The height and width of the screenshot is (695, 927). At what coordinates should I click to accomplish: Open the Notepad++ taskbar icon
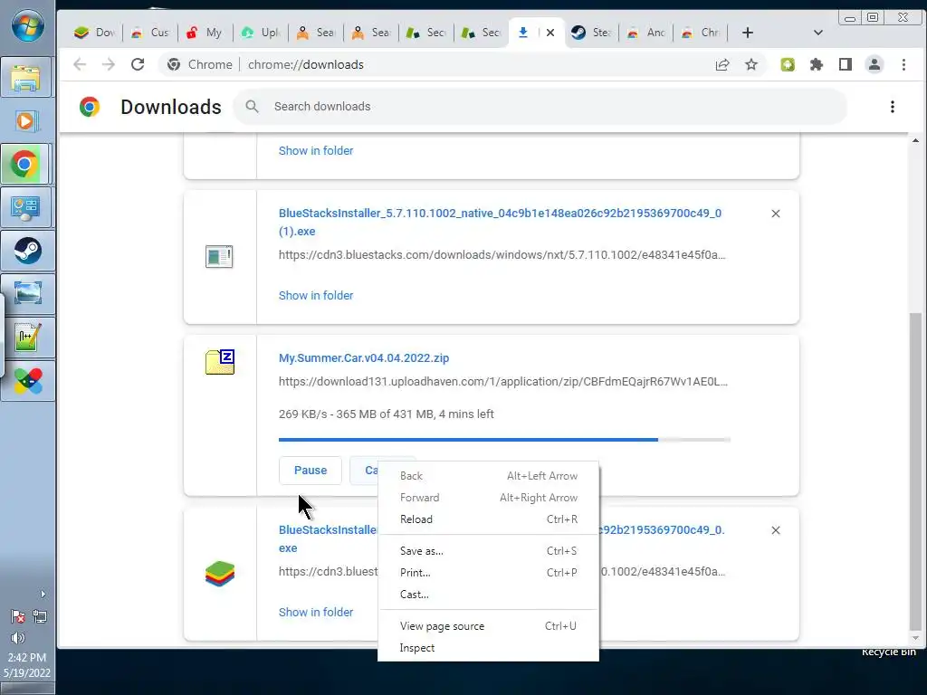tap(27, 338)
